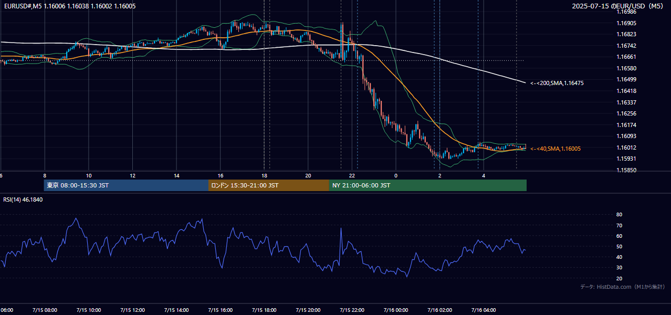This screenshot has height=315, width=671.
Task: Click RSI scale value 70
Action: (619, 225)
